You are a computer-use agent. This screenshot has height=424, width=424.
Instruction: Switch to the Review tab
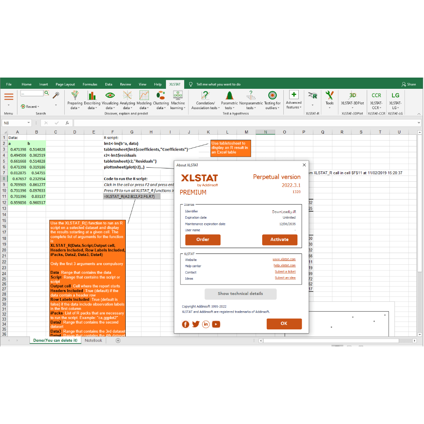(x=125, y=84)
